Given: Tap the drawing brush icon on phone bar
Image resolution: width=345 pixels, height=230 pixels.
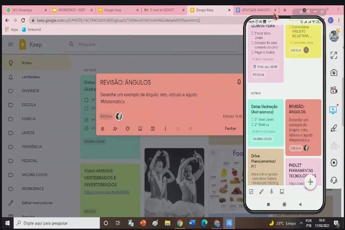Looking at the screenshot, I should point(261,192).
